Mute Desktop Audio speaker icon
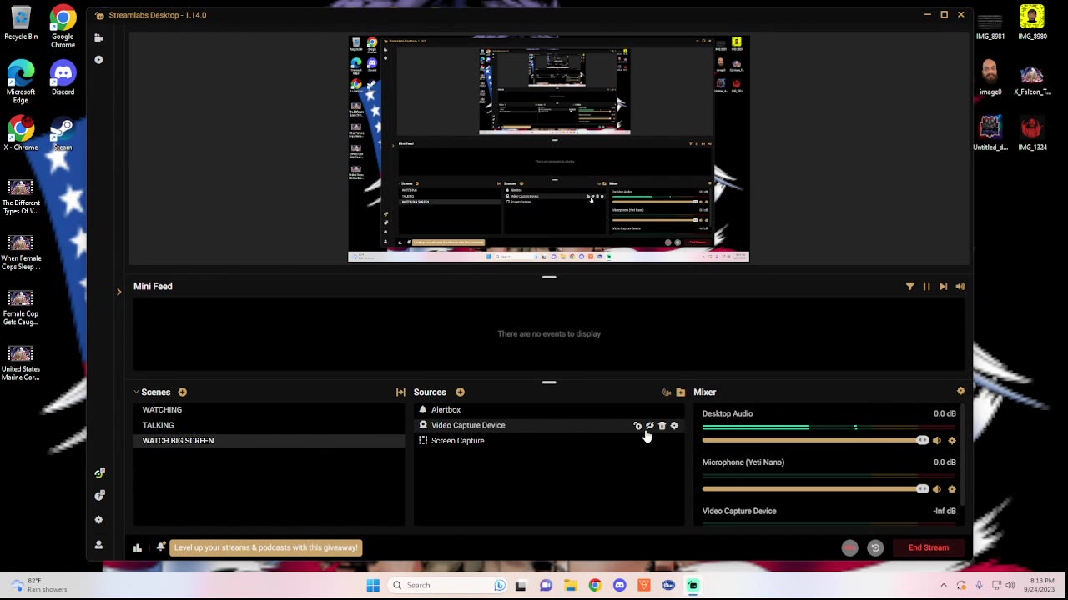 click(936, 441)
